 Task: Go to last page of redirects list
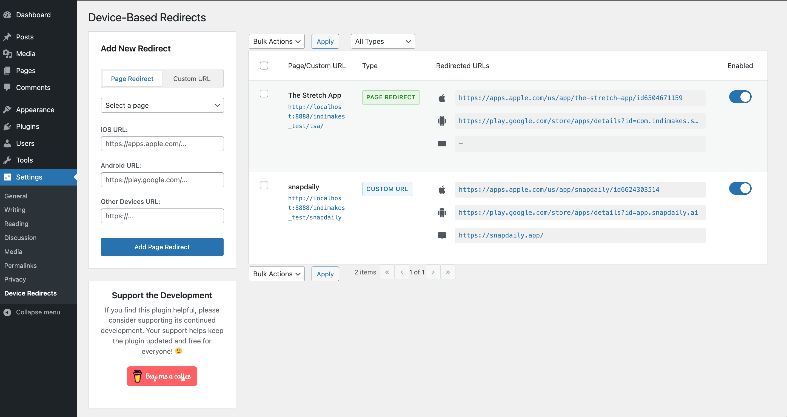point(447,272)
